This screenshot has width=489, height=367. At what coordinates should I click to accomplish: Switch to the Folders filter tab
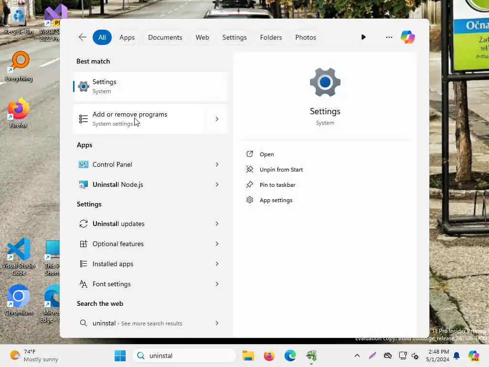click(x=271, y=37)
